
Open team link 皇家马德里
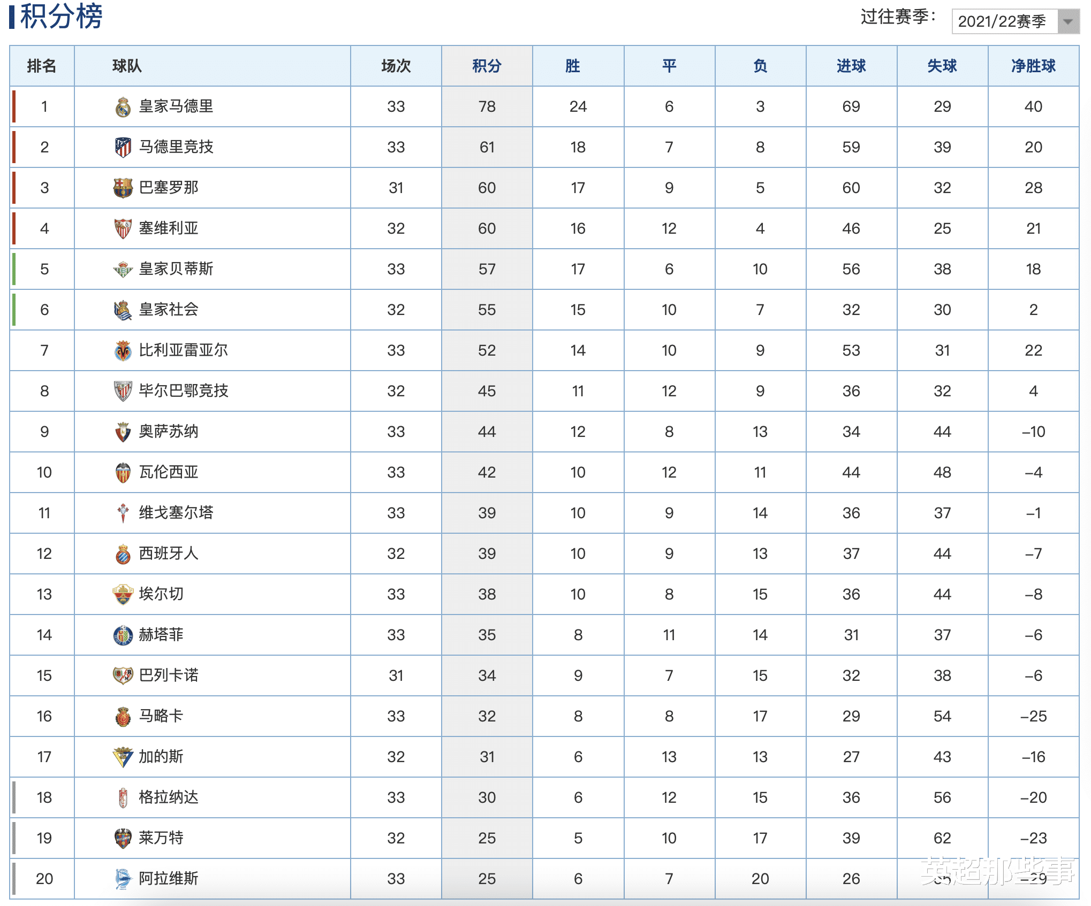pos(176,106)
